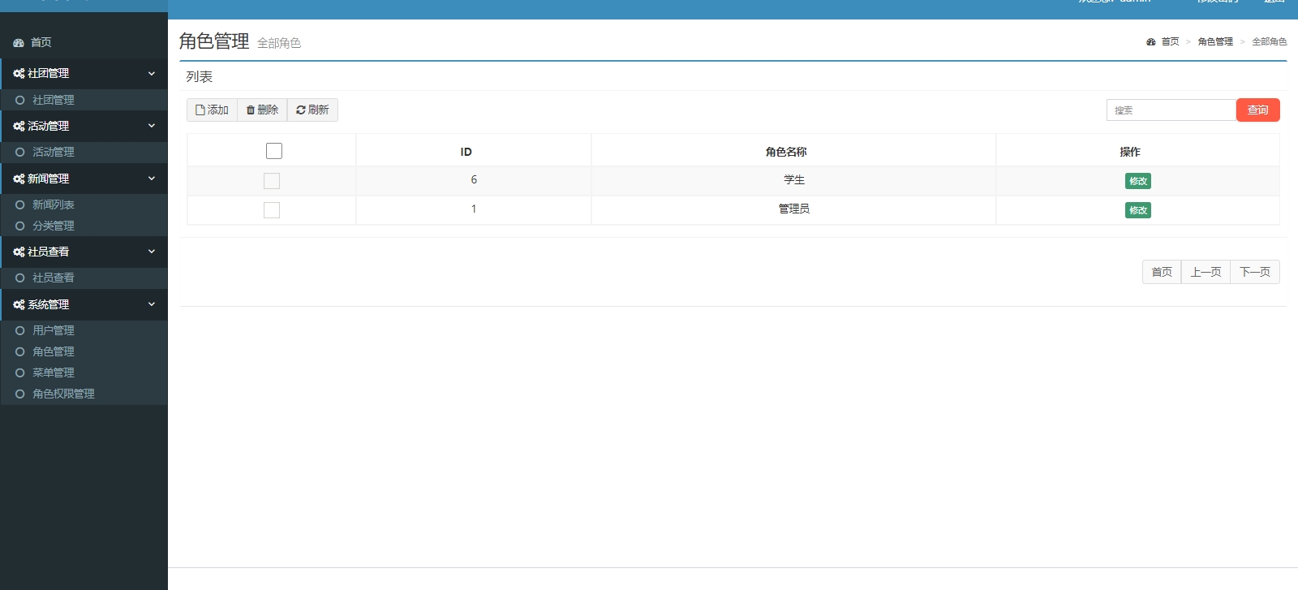
Task: Click the circle icon beside 角色管理 submenu
Action: [x=20, y=351]
